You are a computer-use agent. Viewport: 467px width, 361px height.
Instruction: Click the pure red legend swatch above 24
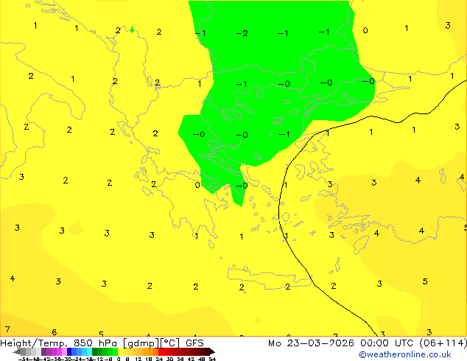(161, 351)
